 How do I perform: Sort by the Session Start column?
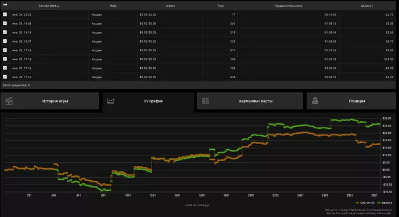coord(48,6)
